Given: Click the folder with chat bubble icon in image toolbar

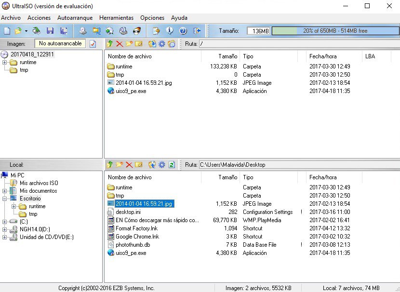Looking at the screenshot, I should point(172,44).
